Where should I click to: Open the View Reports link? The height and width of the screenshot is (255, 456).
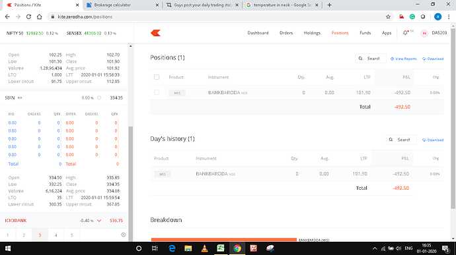coord(403,59)
